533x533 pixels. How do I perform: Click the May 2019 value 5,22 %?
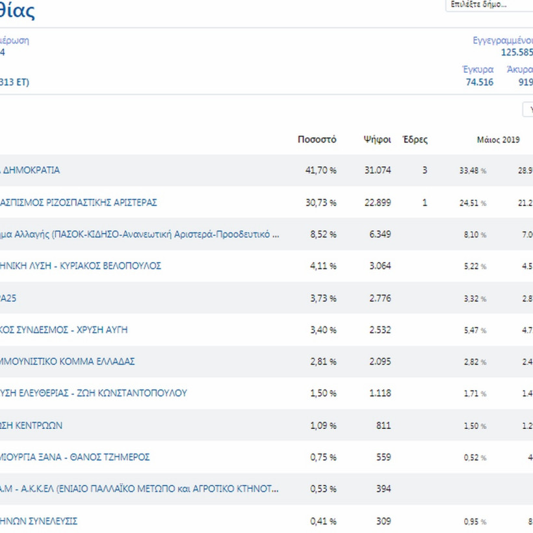(x=475, y=266)
